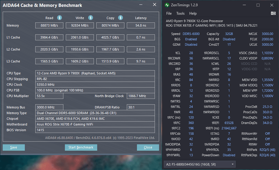The image size is (279, 170).
Task: Click the tRAS value 48
Action: click(x=191, y=74)
